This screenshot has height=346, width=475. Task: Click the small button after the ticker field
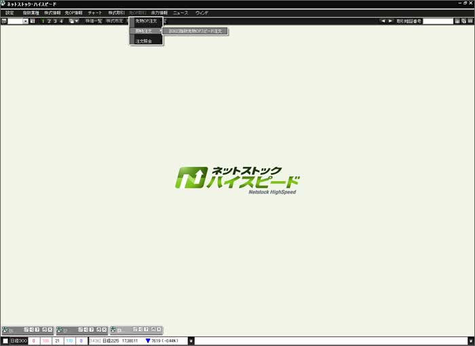[x=191, y=341]
